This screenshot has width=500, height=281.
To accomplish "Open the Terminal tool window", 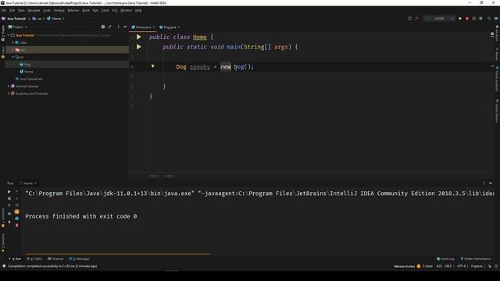I will pyautogui.click(x=55, y=258).
